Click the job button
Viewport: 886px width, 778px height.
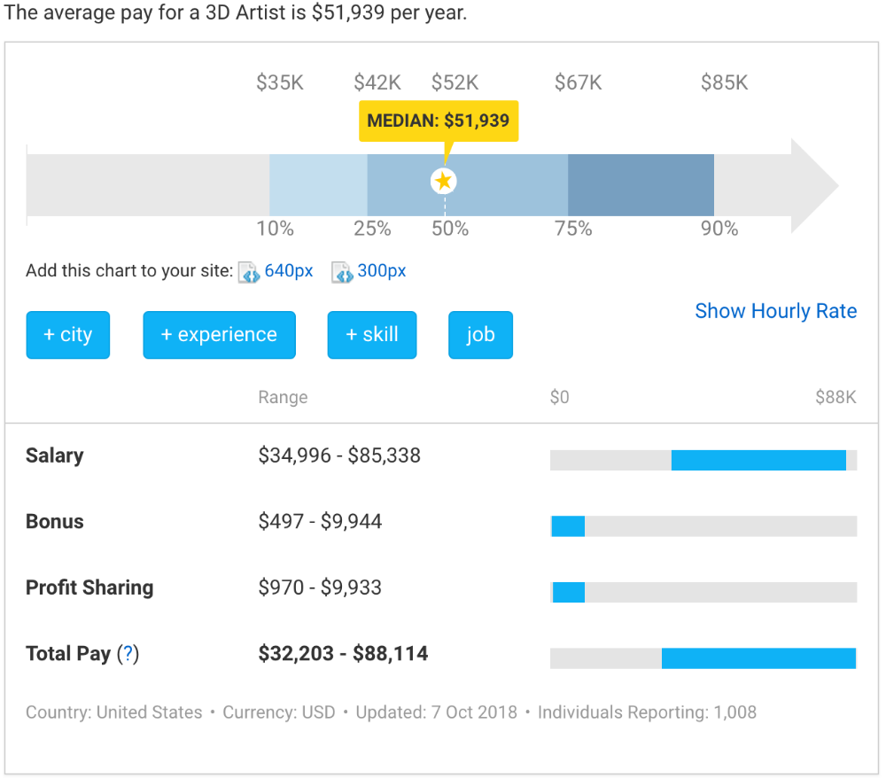(480, 335)
